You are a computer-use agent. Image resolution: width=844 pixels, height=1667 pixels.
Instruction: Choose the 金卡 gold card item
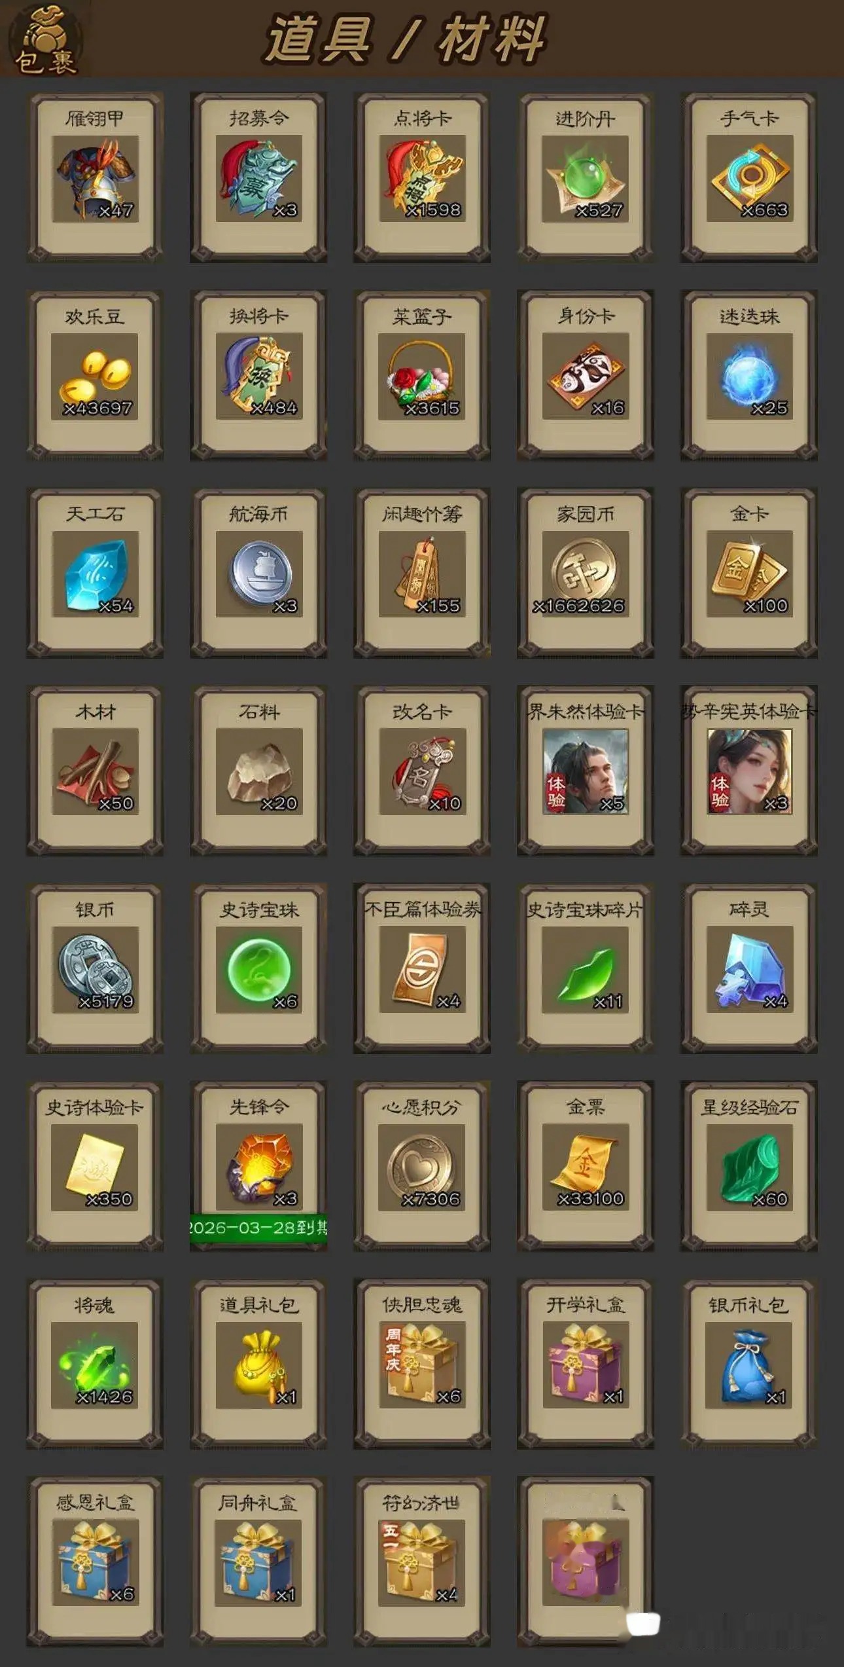(x=749, y=573)
